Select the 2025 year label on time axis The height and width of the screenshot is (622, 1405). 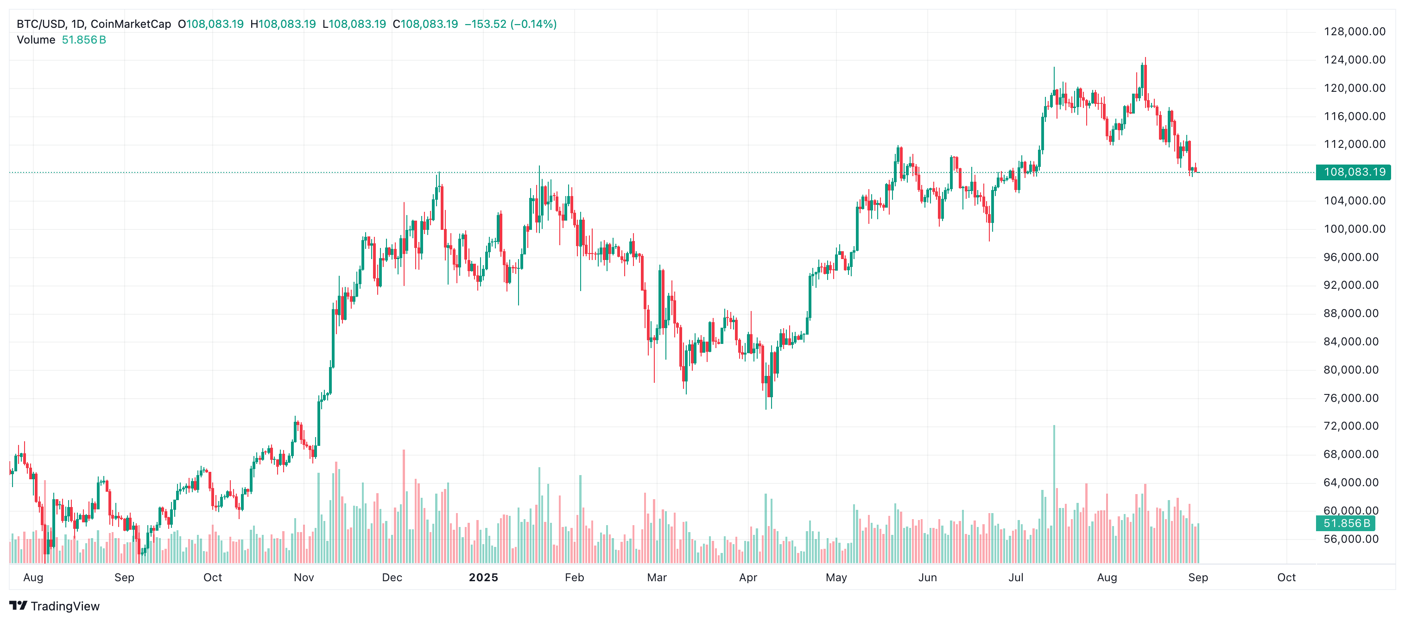tap(483, 577)
